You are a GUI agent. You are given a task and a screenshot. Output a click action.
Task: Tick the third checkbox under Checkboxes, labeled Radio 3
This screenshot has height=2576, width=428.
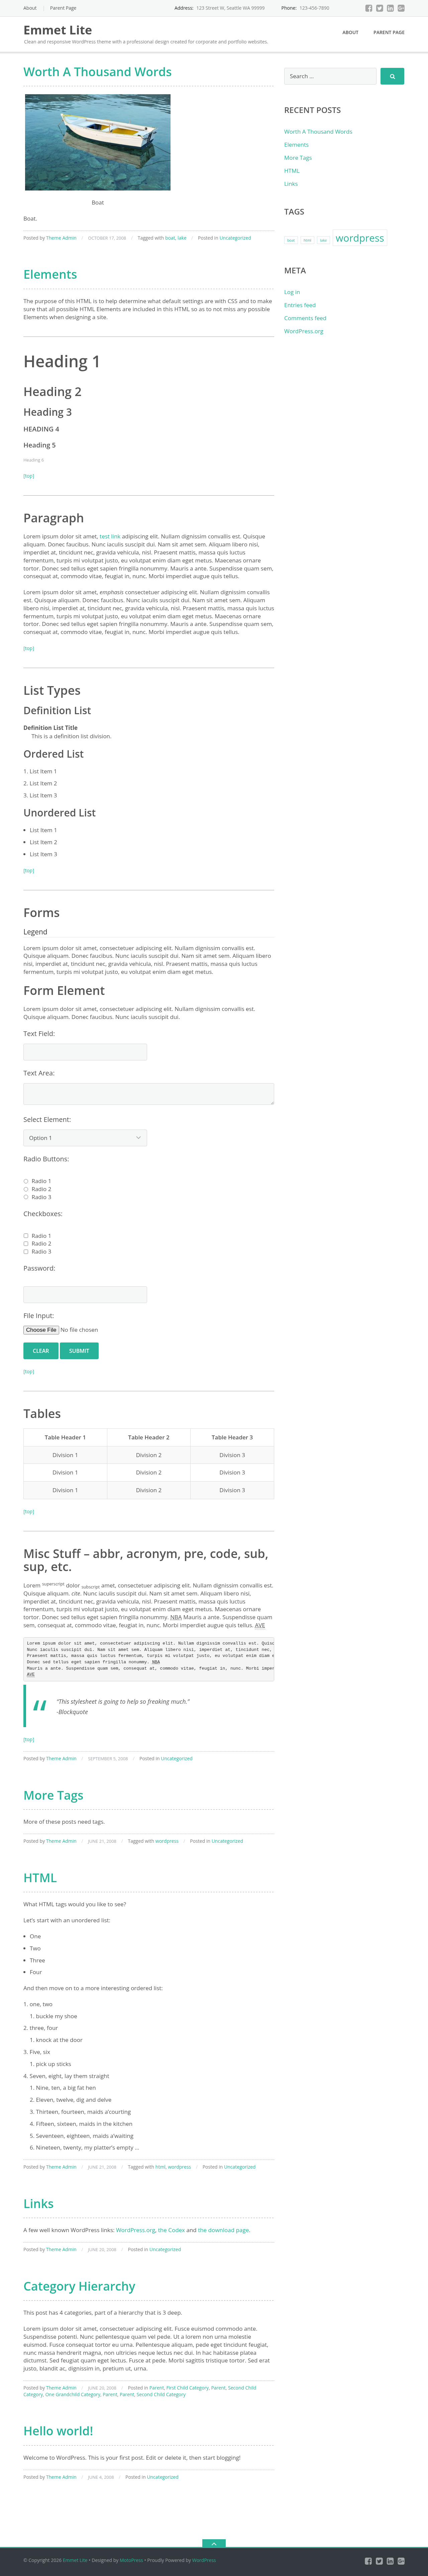(x=26, y=1252)
